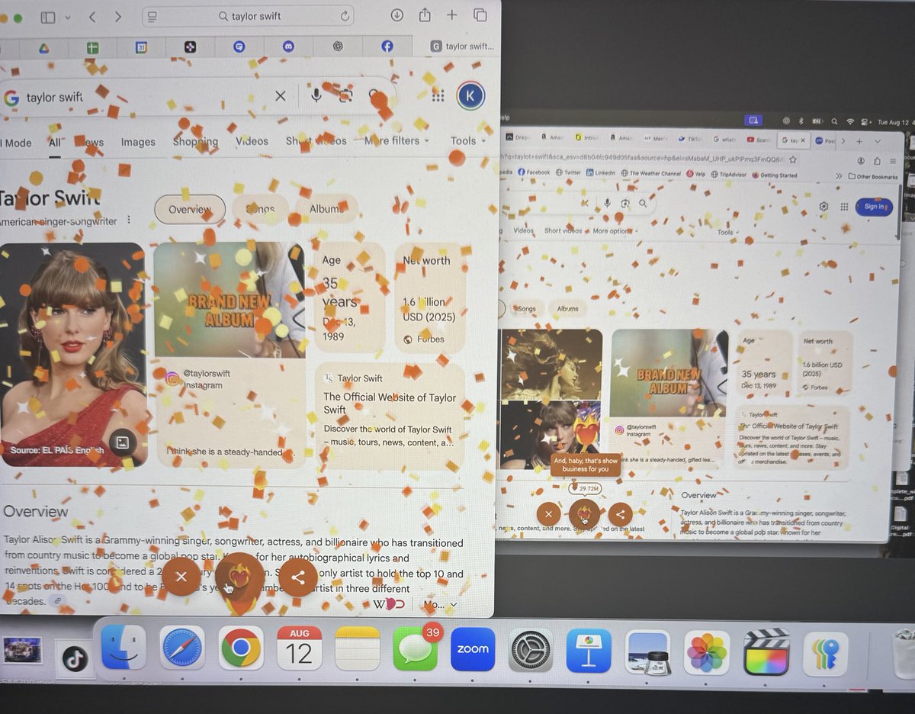Launch Zoom from the Dock
Image resolution: width=915 pixels, height=714 pixels.
point(473,649)
